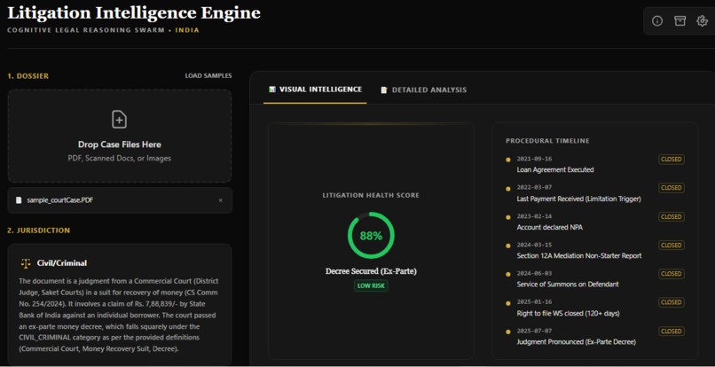This screenshot has width=715, height=367.
Task: Click the scales icon next to Civil/Criminal
Action: 26,263
